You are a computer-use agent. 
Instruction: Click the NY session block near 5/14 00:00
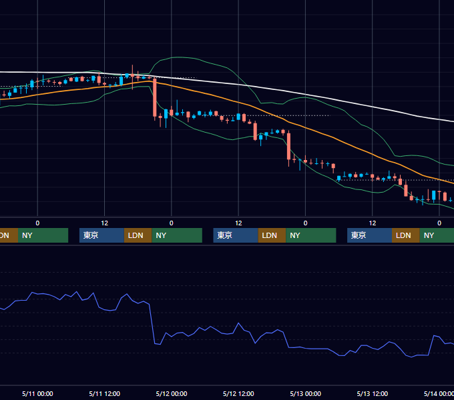point(437,235)
